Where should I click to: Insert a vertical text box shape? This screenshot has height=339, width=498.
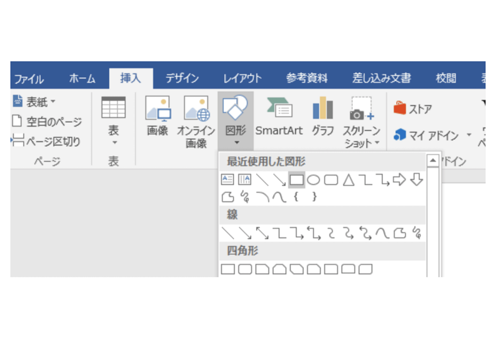coord(244,180)
